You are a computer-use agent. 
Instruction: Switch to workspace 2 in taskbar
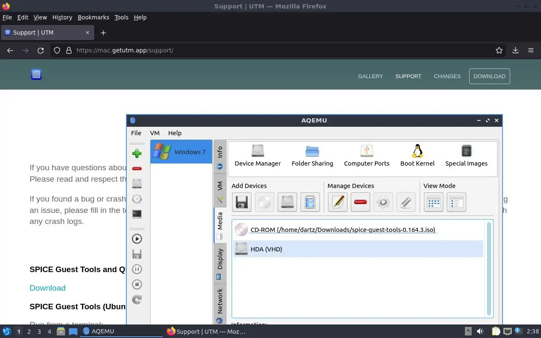[x=29, y=332]
